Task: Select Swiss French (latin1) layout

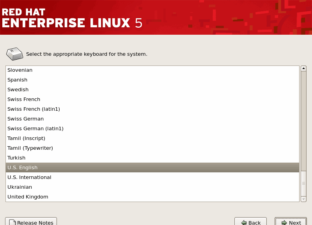Action: click(x=34, y=109)
